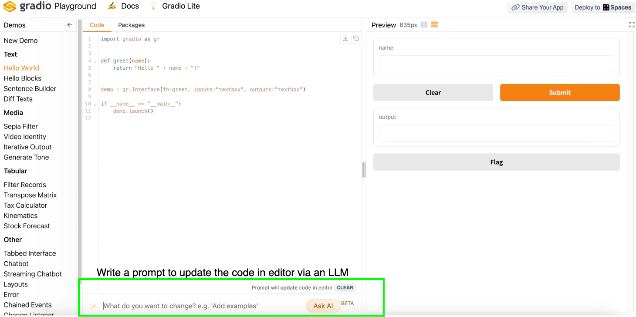Click the Clear button in preview

click(433, 92)
